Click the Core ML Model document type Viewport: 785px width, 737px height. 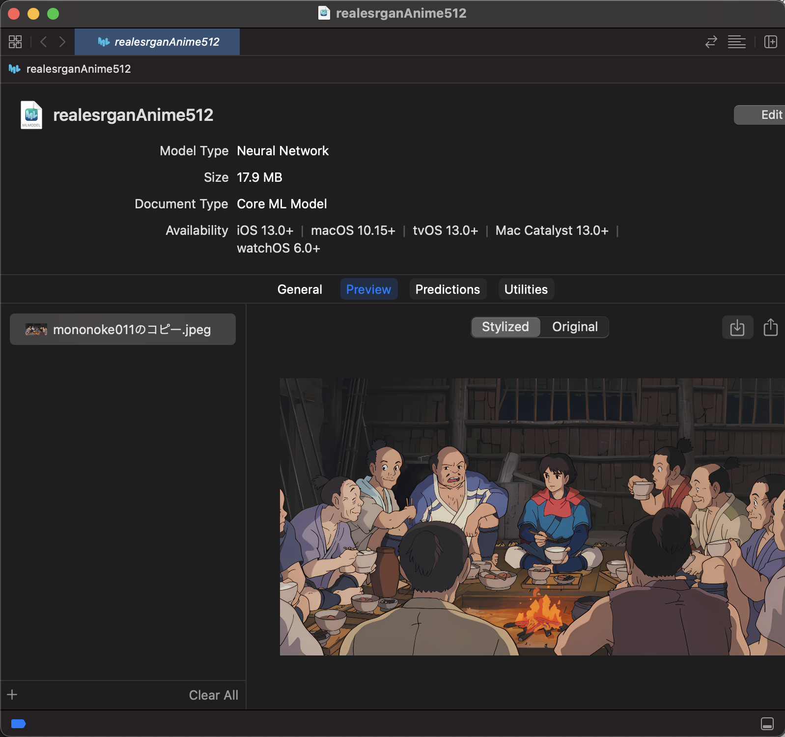(281, 204)
